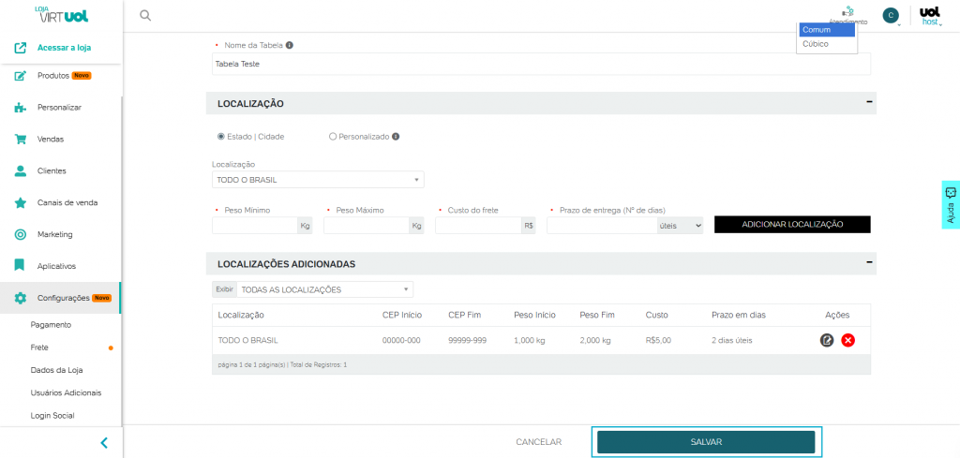Choose Cúbico from the dropdown list
The width and height of the screenshot is (960, 458).
click(816, 44)
